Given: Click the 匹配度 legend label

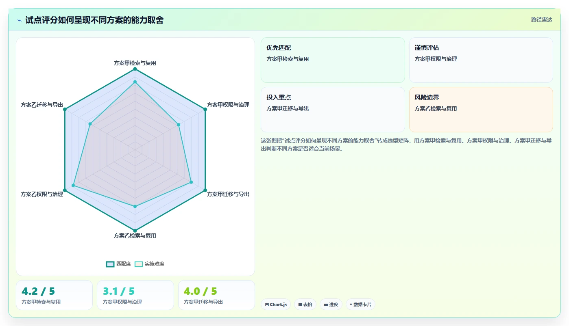Looking at the screenshot, I should tap(124, 264).
